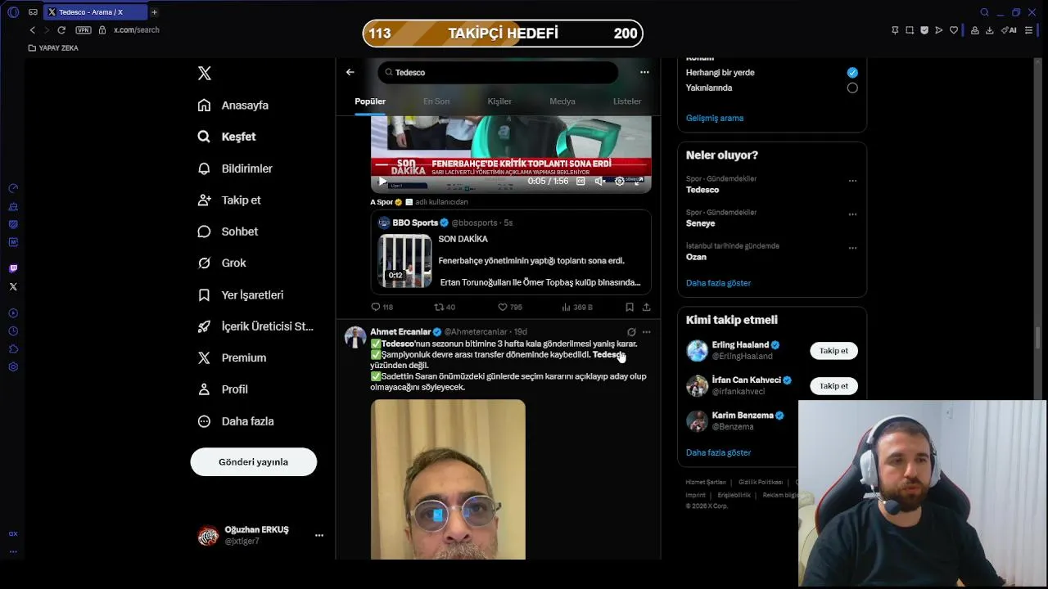Click the browser address bar x.com/search
Screen dimensions: 1048x589
[x=137, y=29]
